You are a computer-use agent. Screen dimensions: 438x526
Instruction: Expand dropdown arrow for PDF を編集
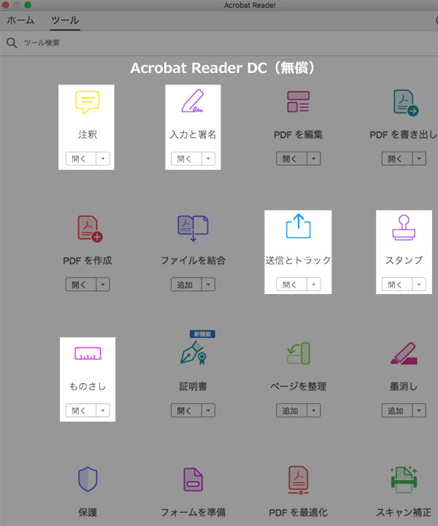coord(314,158)
